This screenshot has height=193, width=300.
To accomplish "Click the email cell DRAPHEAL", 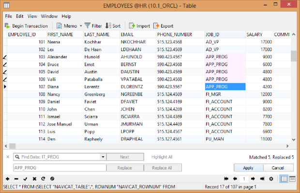I will pos(138,139).
